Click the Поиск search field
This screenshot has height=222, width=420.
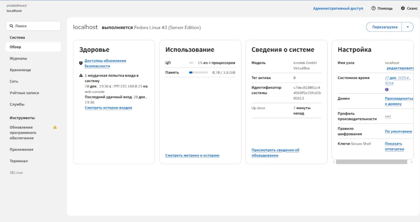[x=33, y=26]
